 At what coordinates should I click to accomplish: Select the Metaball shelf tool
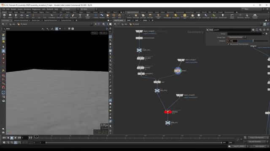point(102,16)
